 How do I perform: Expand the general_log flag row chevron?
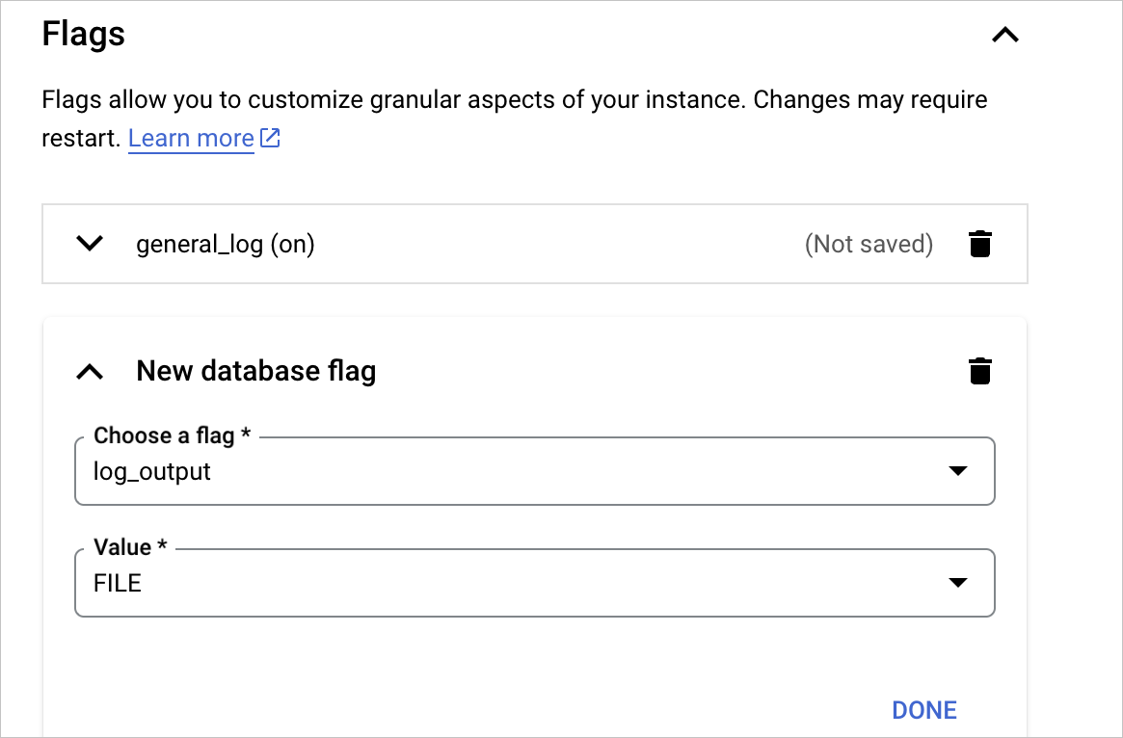pyautogui.click(x=90, y=244)
